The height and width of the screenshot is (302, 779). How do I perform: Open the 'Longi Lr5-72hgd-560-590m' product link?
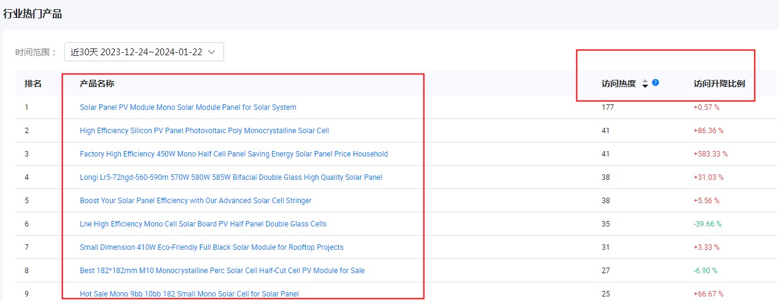tap(231, 177)
